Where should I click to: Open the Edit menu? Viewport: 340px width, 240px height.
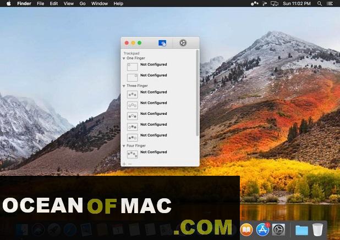click(54, 3)
